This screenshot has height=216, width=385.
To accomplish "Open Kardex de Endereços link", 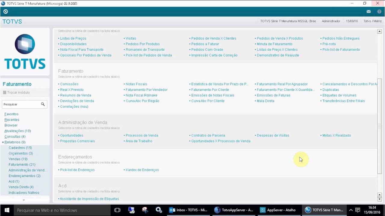I will coord(142,170).
